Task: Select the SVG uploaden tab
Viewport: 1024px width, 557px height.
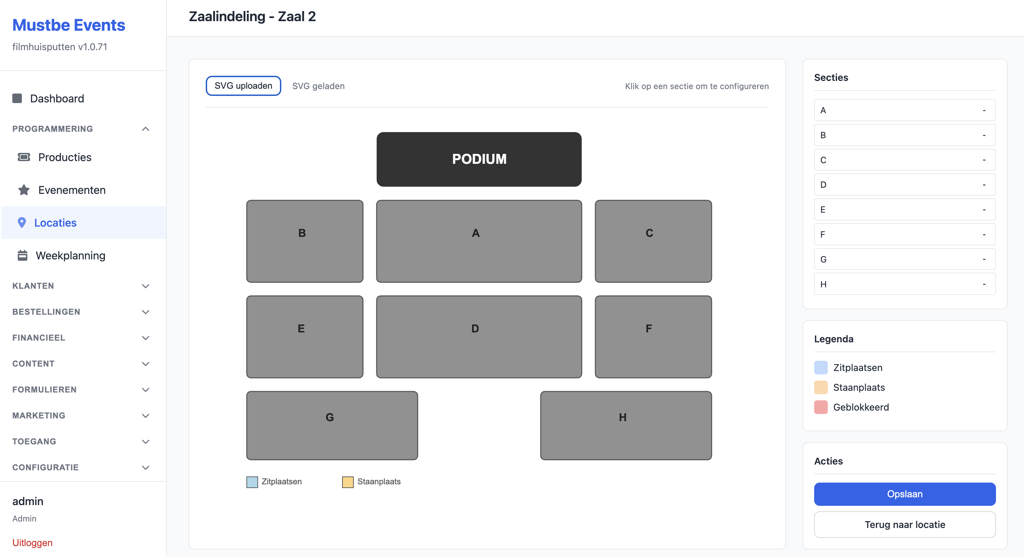Action: (x=243, y=85)
